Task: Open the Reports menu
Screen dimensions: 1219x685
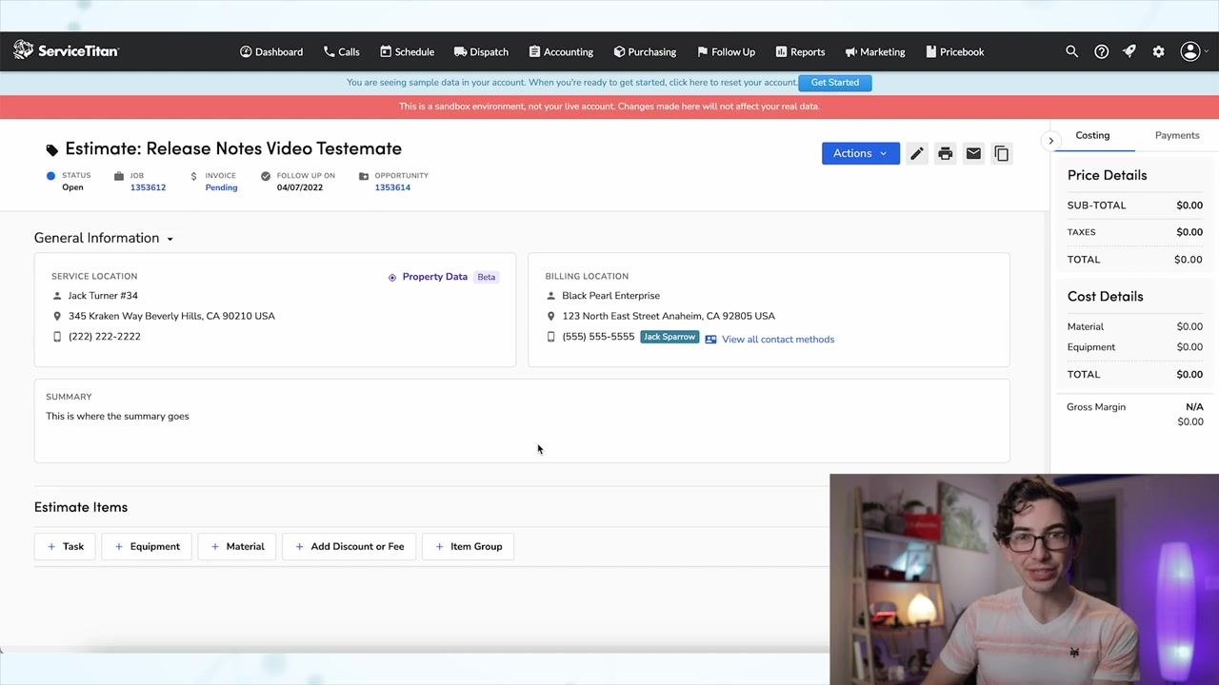Action: click(x=800, y=51)
